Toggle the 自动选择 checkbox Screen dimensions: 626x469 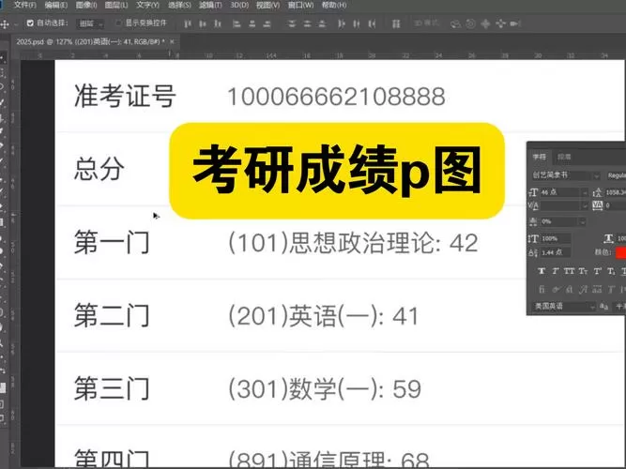[30, 23]
